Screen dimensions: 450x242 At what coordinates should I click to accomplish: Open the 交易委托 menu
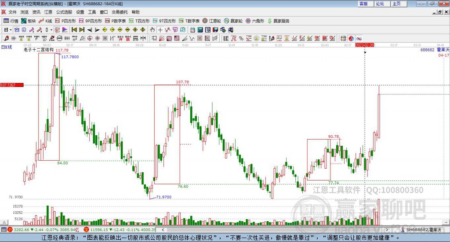pos(120,12)
